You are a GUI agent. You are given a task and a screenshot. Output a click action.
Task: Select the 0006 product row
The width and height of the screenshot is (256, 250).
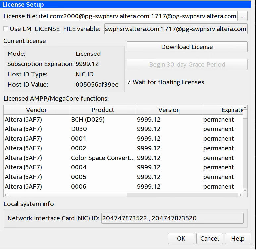click(x=123, y=187)
